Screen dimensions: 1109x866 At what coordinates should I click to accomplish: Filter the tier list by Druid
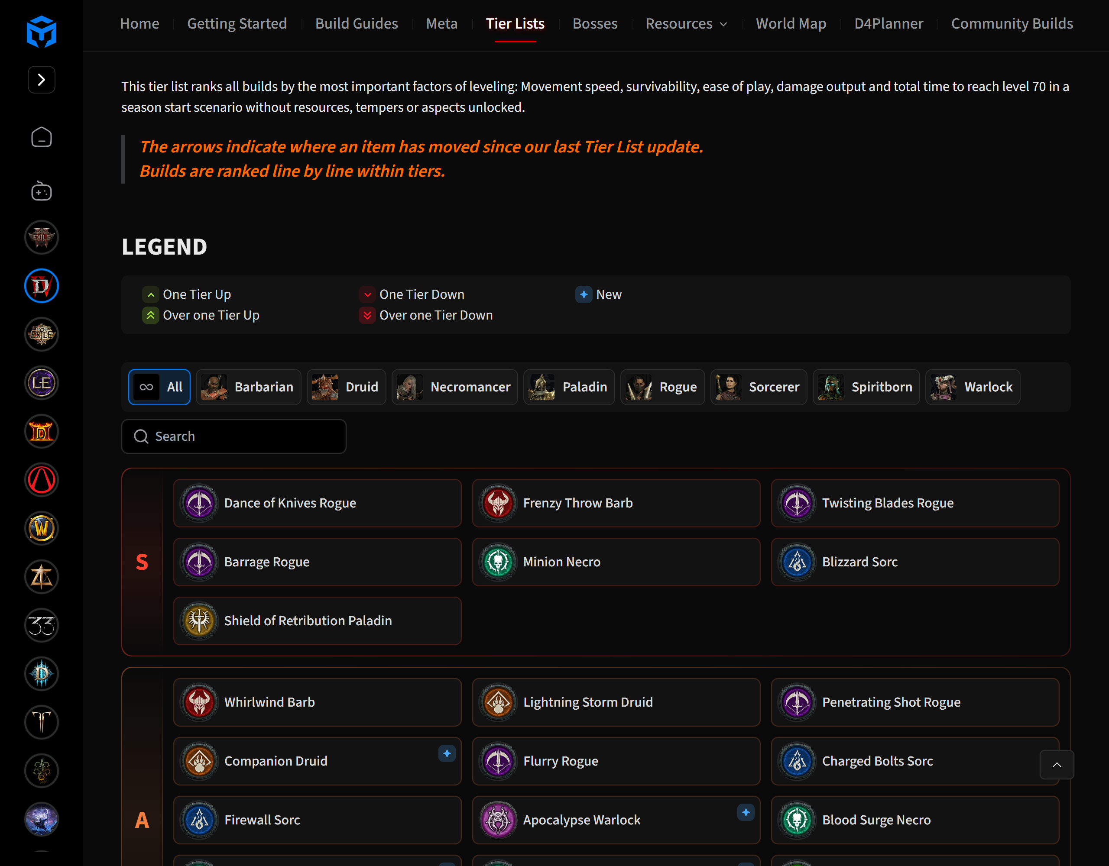pos(346,387)
